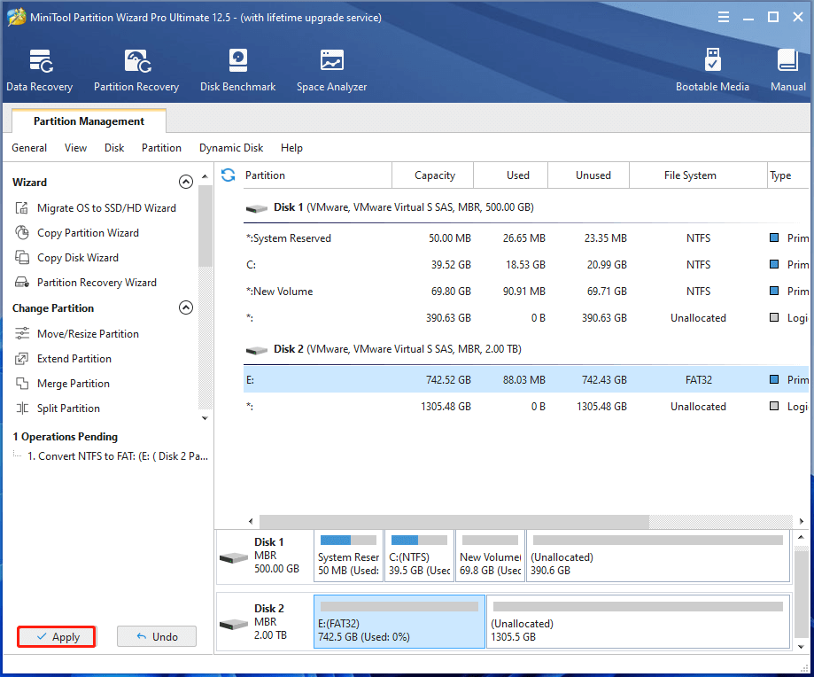Screen dimensions: 814x677
Task: Click the partition list scroll-right arrow
Action: pyautogui.click(x=801, y=521)
